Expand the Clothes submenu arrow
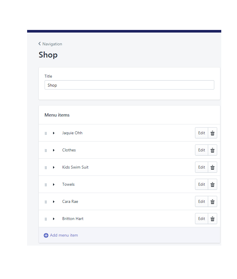 (x=54, y=150)
